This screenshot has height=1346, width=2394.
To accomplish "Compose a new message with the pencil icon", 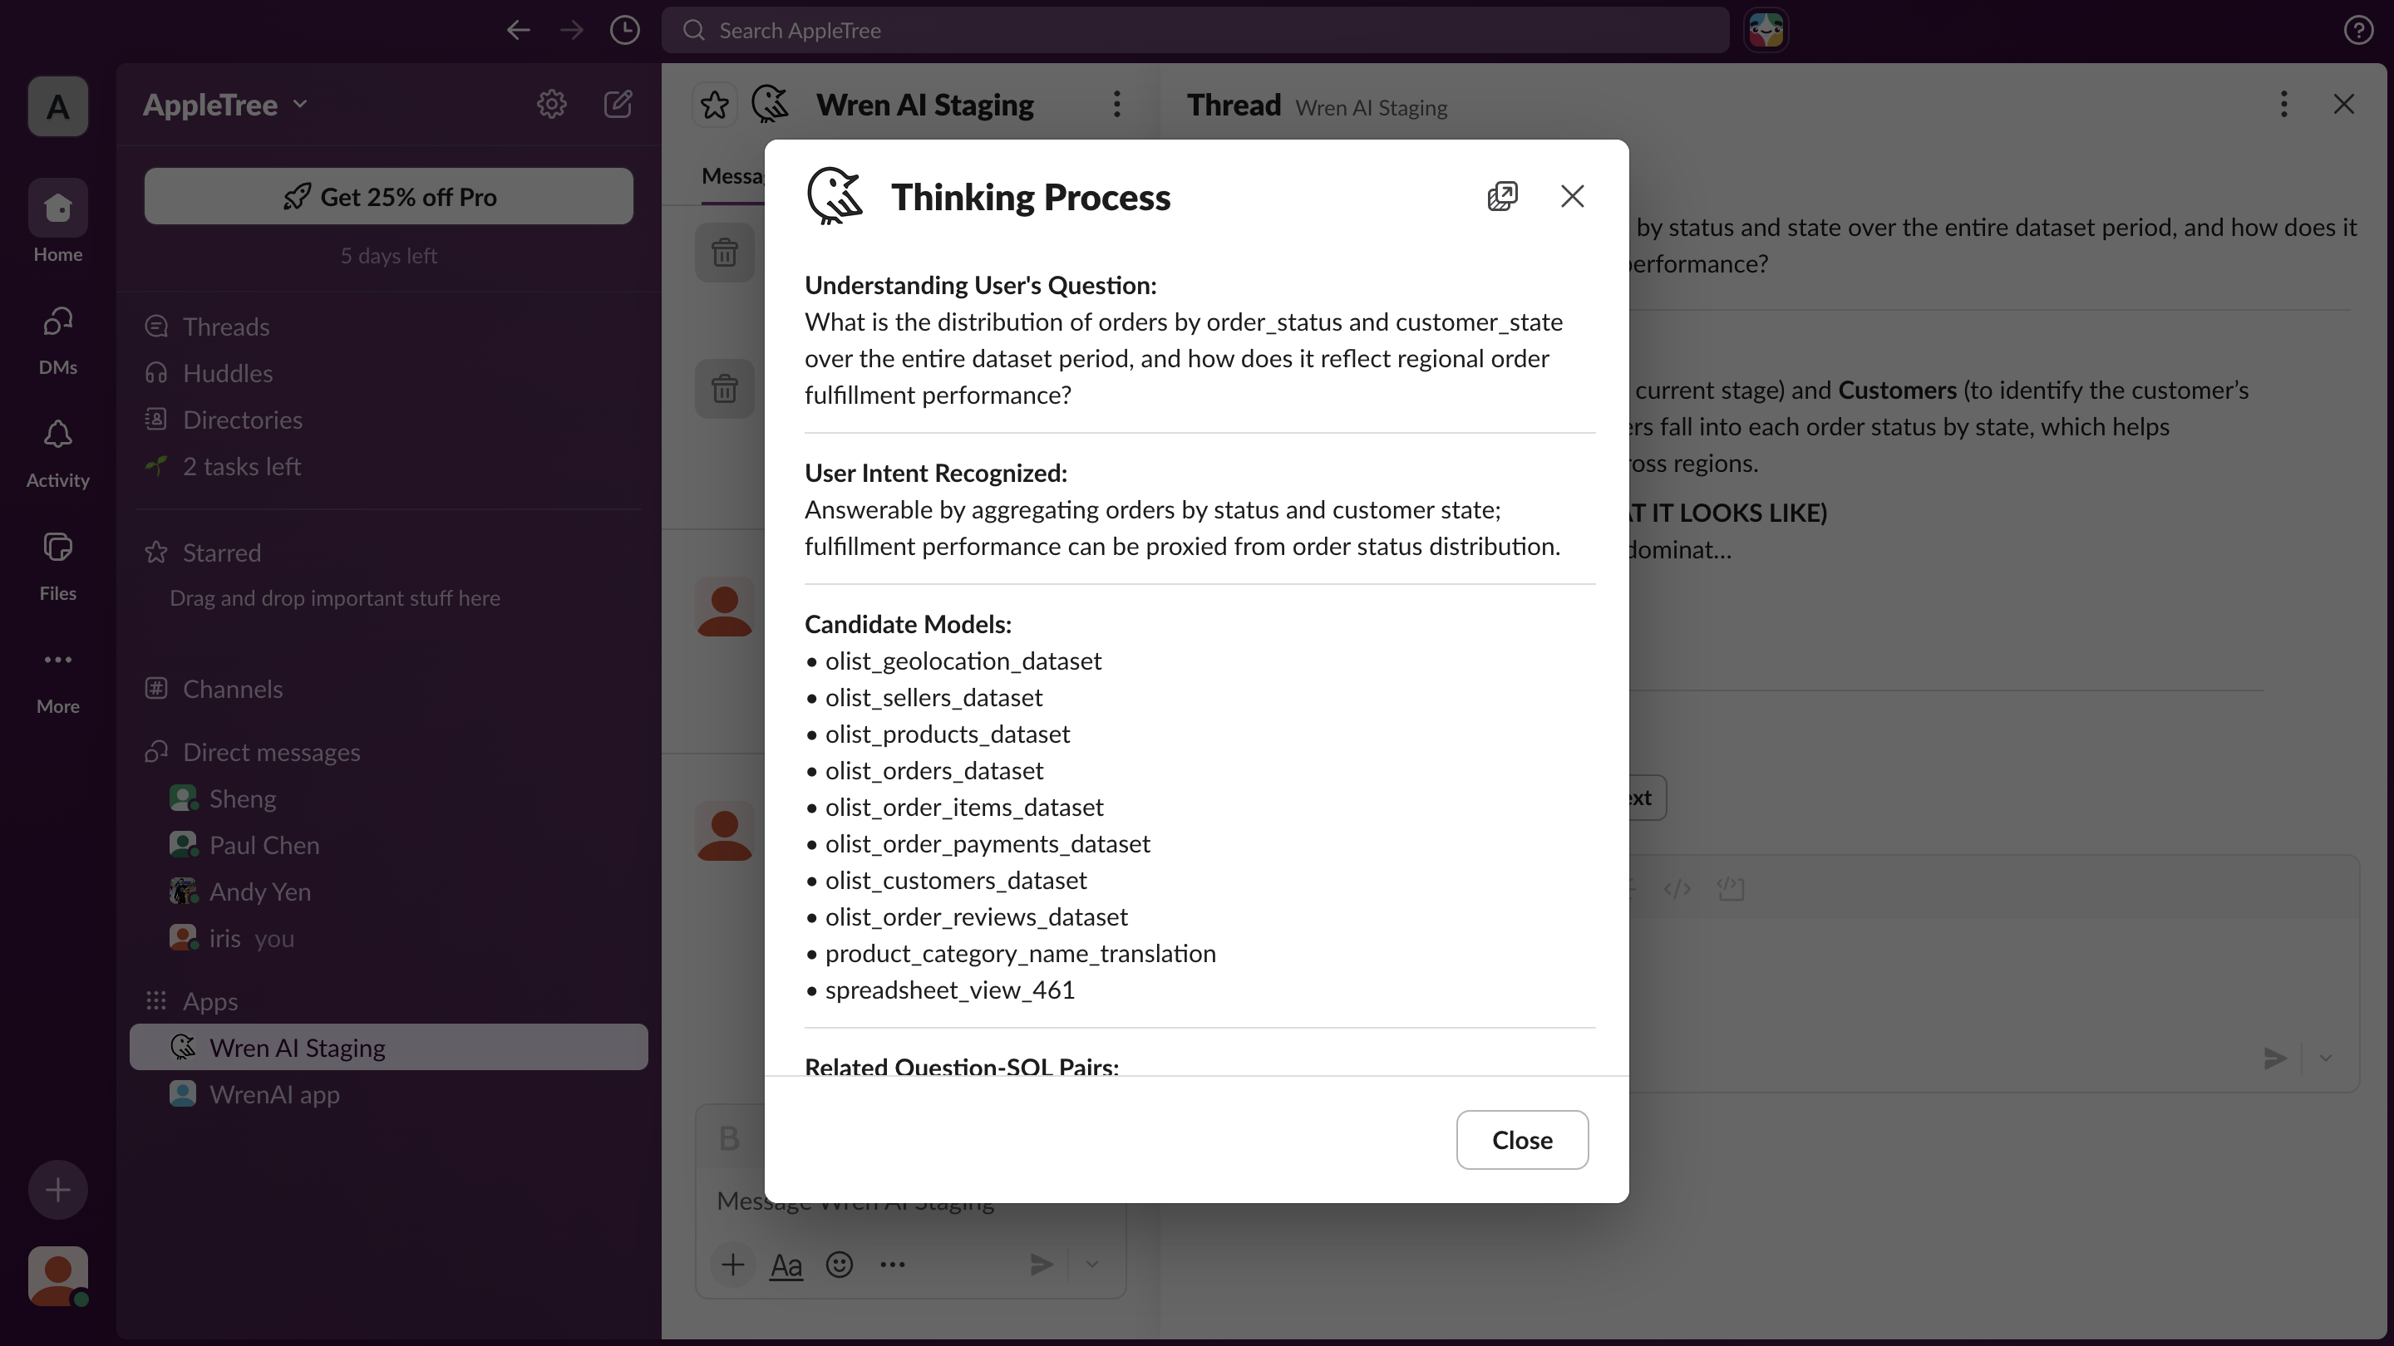I will pyautogui.click(x=618, y=104).
